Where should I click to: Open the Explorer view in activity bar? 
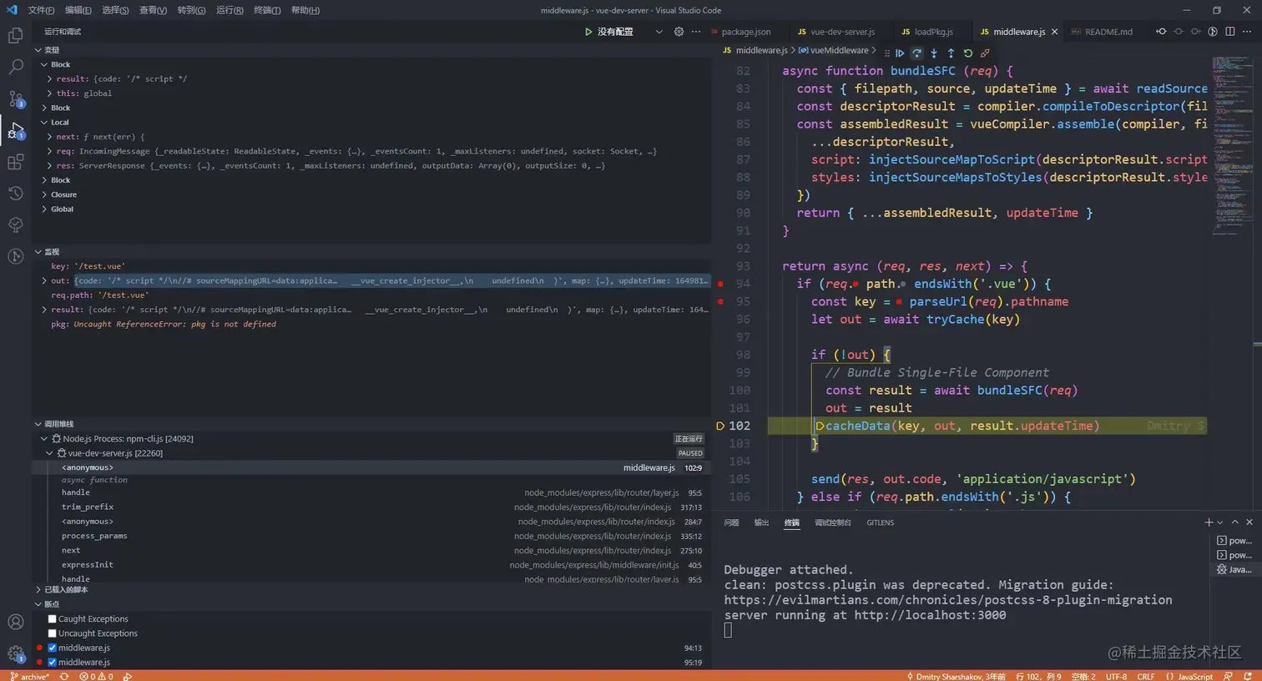click(15, 36)
